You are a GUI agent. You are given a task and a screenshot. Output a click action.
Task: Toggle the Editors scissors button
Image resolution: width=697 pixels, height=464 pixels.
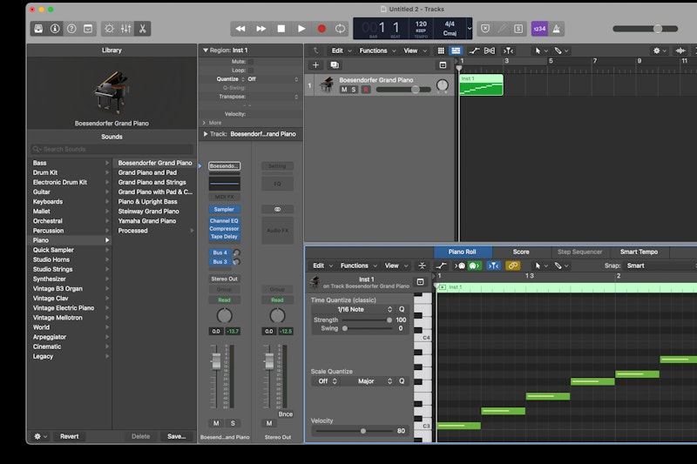point(142,29)
